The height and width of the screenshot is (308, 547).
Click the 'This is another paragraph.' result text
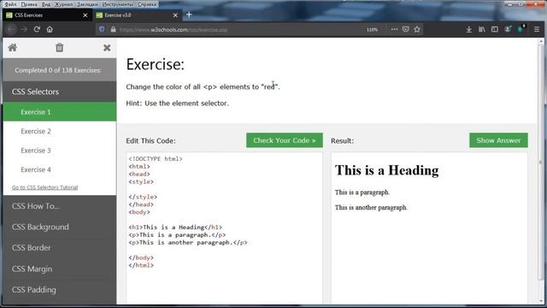[x=371, y=208]
